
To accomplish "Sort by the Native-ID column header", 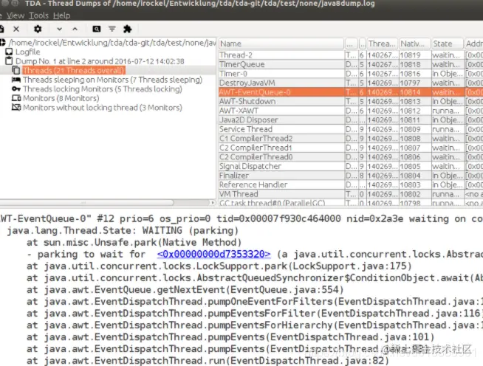I will coord(414,44).
